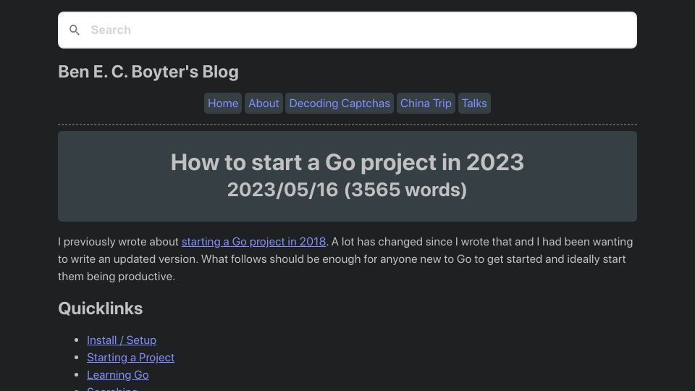The height and width of the screenshot is (391, 695).
Task: Open the China Trip page
Action: point(426,104)
